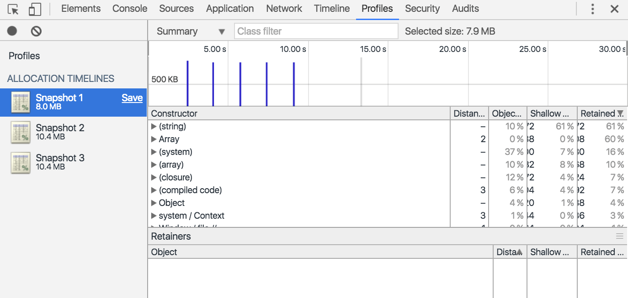Click the Save link for Snapshot 1
628x298 pixels.
(132, 98)
